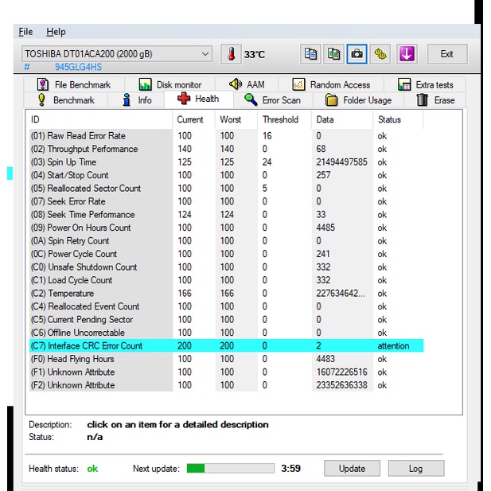Click the next update progress bar
The height and width of the screenshot is (491, 491).
(x=230, y=469)
